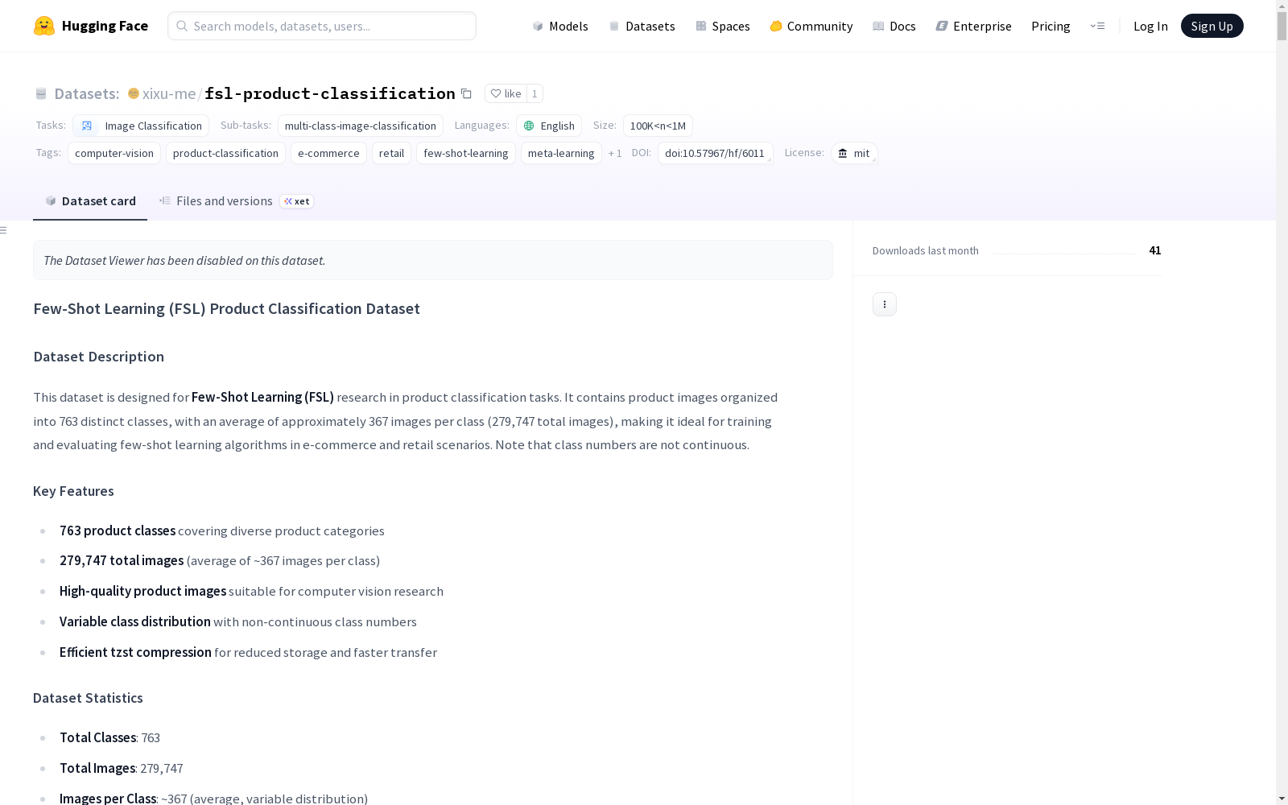This screenshot has height=805, width=1288.
Task: Click the Image Classification task tag
Action: point(141,126)
